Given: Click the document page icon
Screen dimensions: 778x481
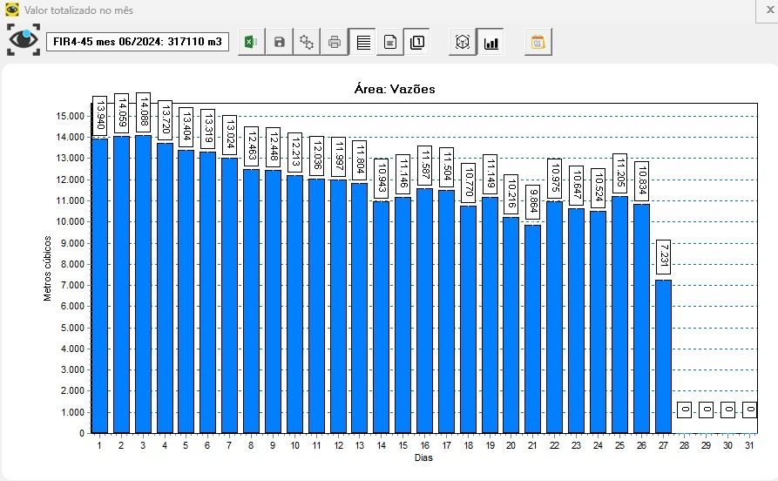Looking at the screenshot, I should pos(390,42).
